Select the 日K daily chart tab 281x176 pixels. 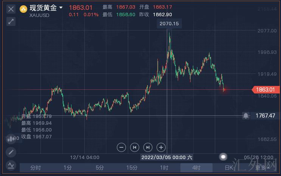pyautogui.click(x=229, y=168)
